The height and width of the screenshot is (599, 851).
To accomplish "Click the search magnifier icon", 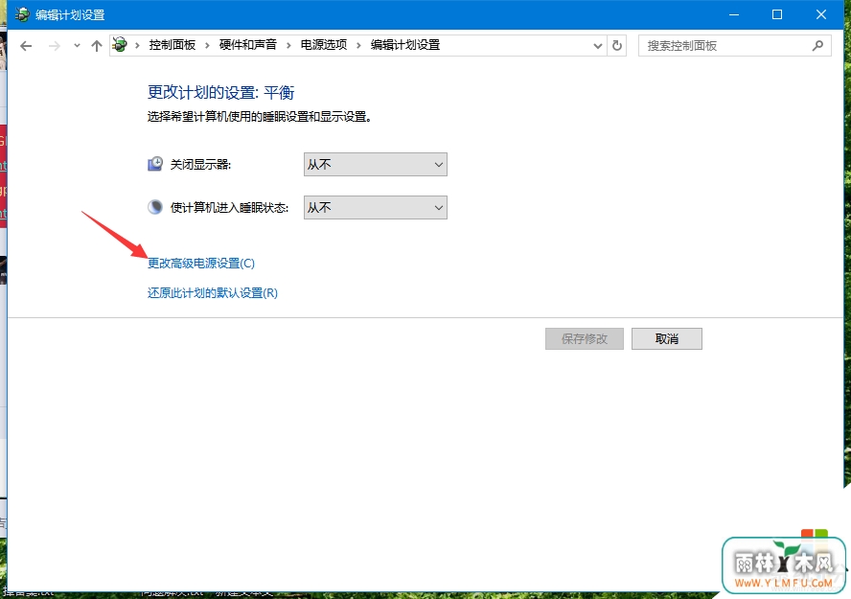I will pyautogui.click(x=817, y=46).
